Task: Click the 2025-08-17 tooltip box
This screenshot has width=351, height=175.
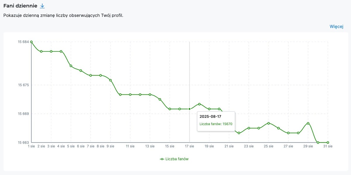Action: click(216, 121)
